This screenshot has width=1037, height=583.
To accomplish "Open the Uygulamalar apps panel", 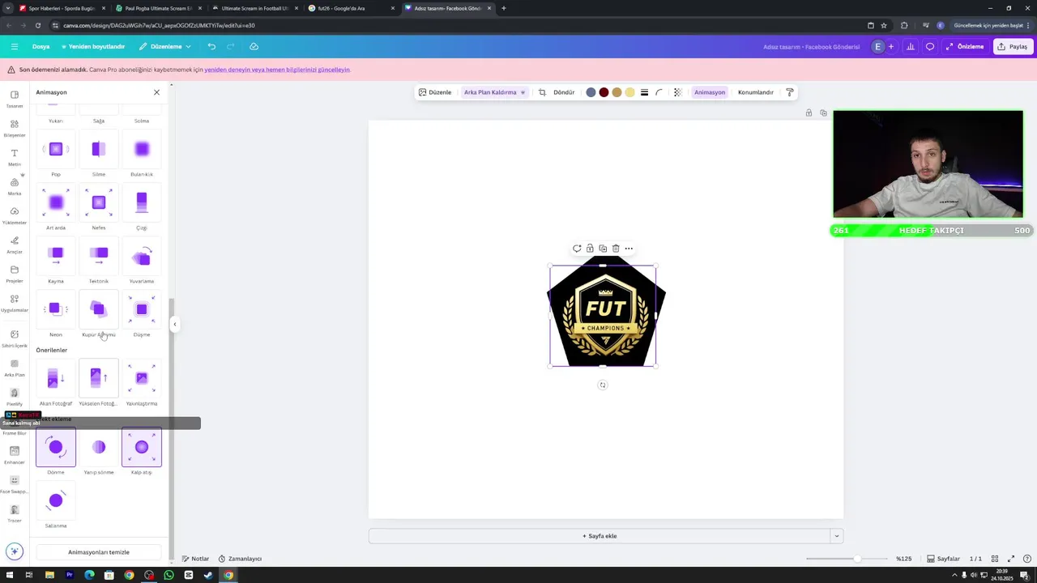I will coord(15,303).
